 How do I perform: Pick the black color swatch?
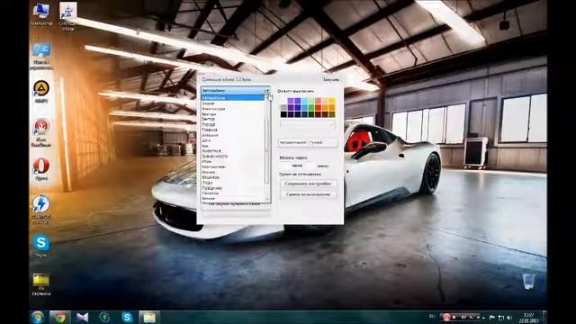click(x=283, y=114)
